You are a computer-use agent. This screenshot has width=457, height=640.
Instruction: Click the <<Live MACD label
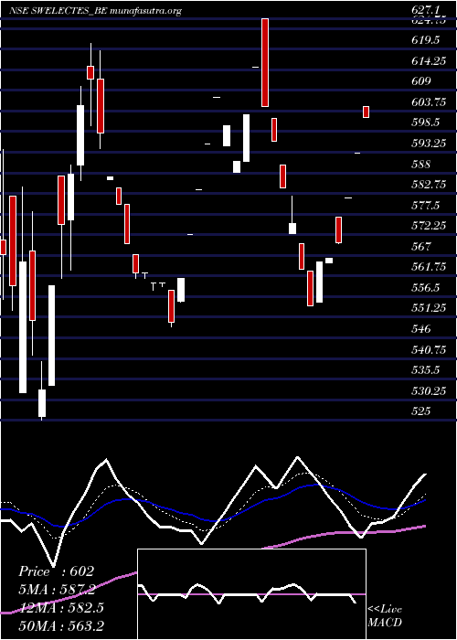click(x=385, y=616)
